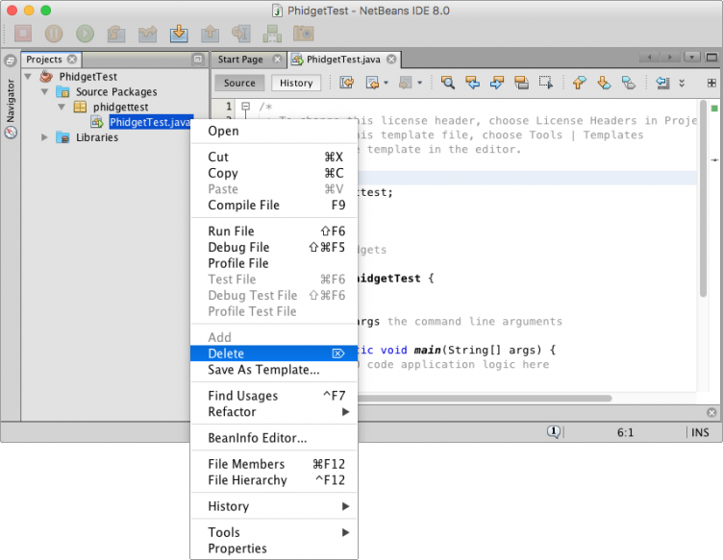
Task: Choose Open from the context menu
Action: click(274, 131)
